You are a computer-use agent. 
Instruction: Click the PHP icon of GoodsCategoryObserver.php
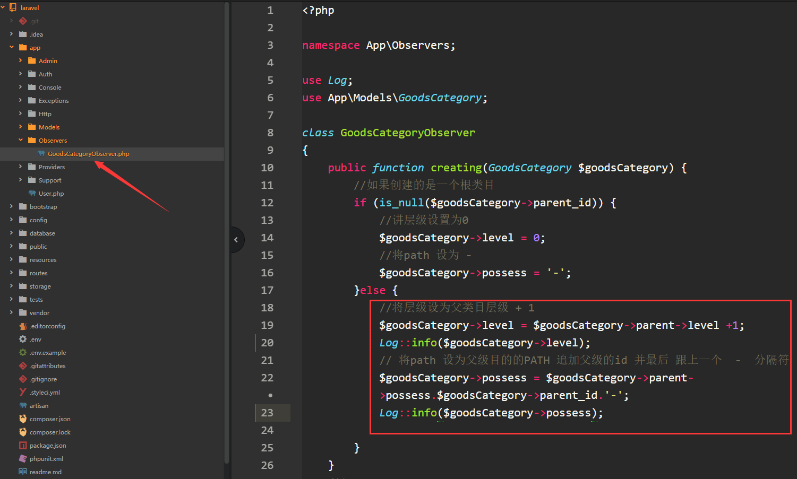click(x=41, y=153)
